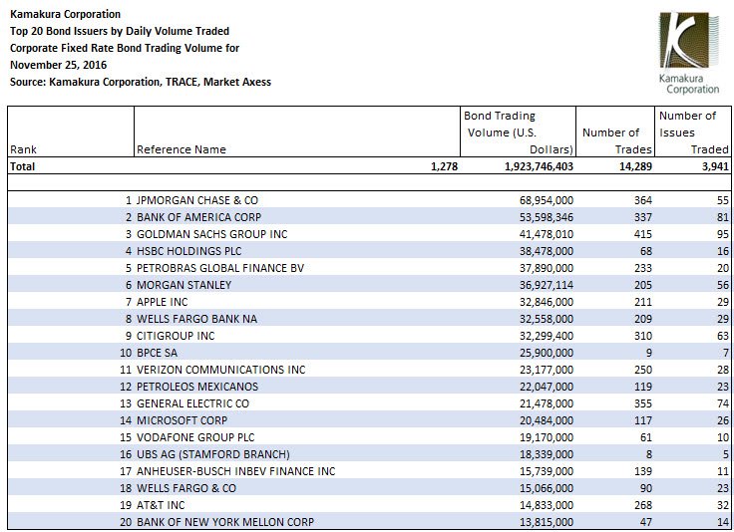Screen dimensions: 734x532
Task: Click the "Top 20 Bond Issuers" title line
Action: click(120, 31)
